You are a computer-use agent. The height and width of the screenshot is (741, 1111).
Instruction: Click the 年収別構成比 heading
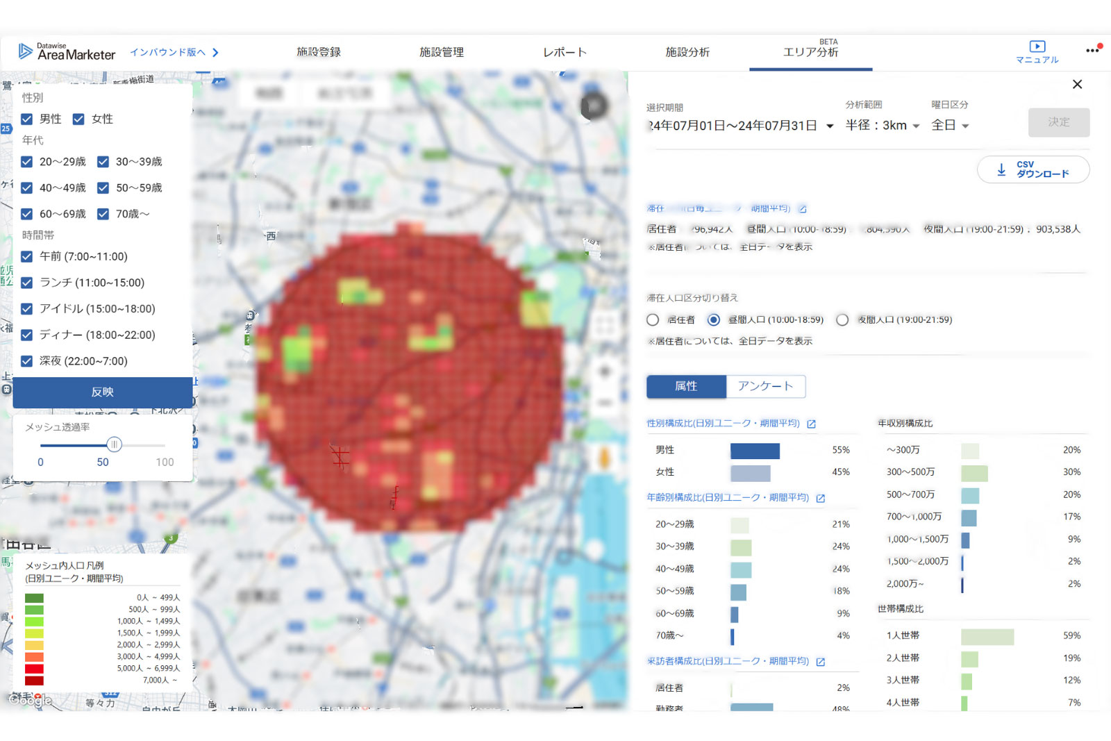click(905, 424)
